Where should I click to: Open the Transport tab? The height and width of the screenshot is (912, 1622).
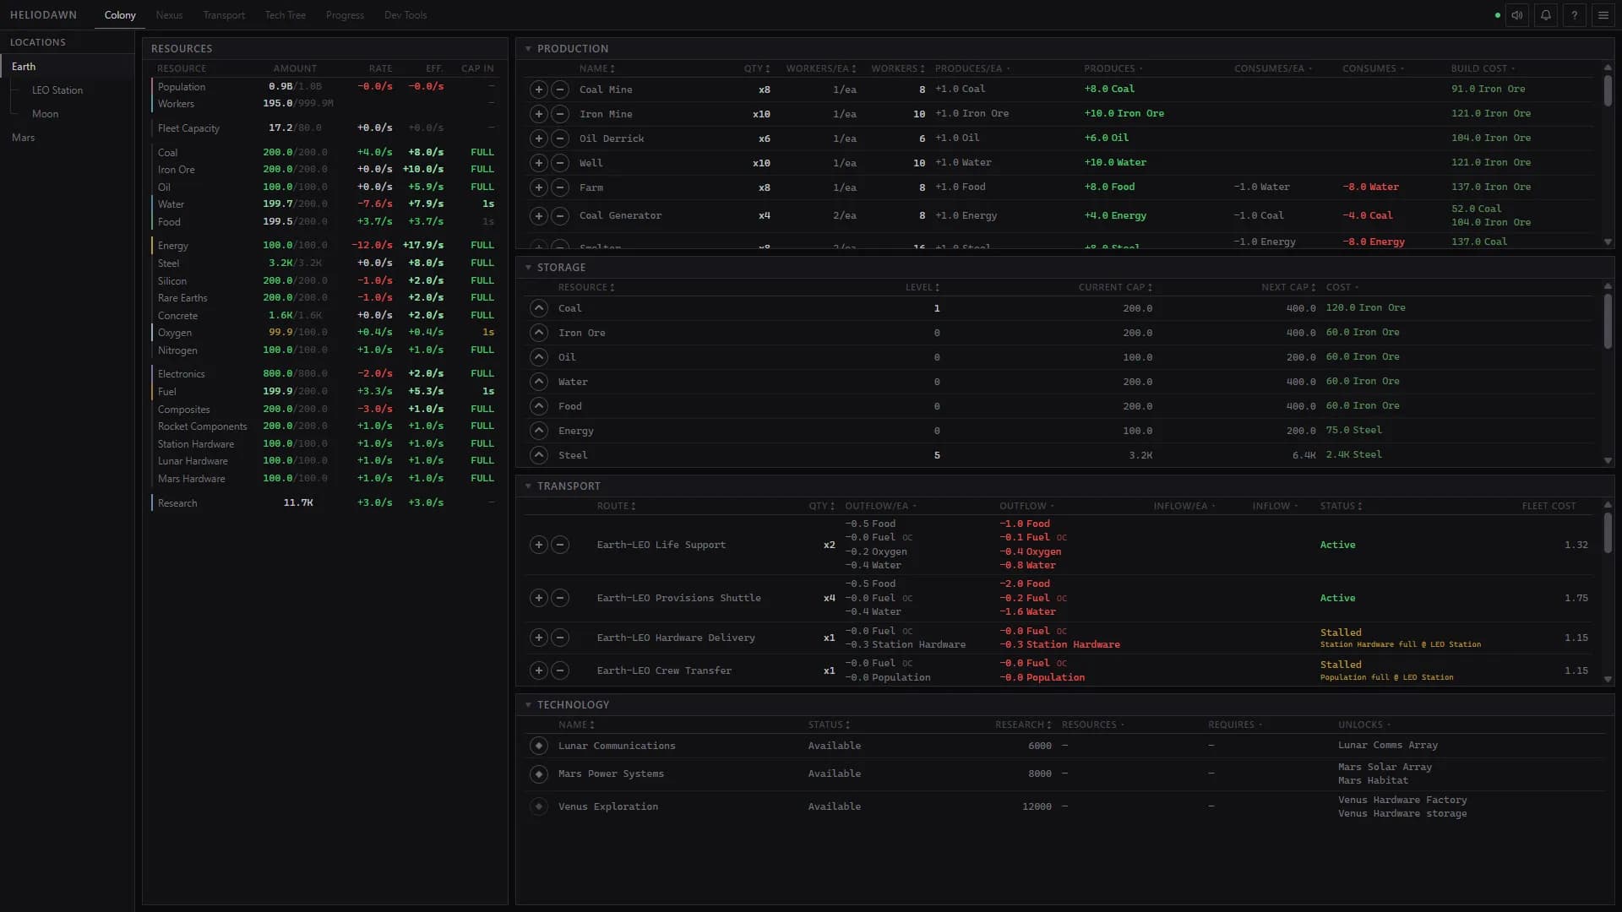(224, 15)
